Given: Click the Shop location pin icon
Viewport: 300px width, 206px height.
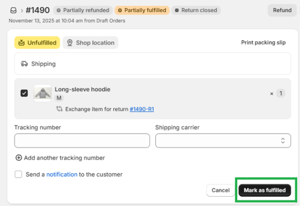Looking at the screenshot, I should point(70,43).
